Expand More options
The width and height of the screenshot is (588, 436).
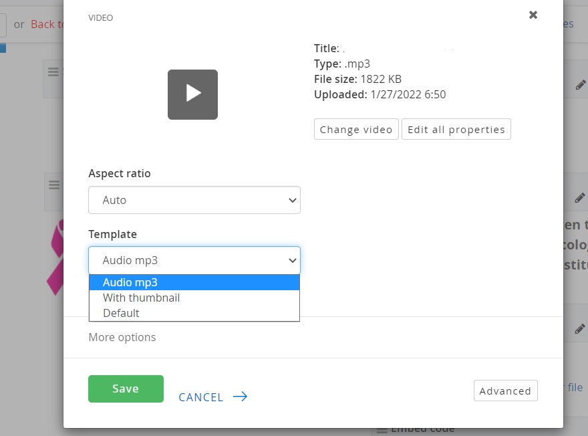(123, 337)
